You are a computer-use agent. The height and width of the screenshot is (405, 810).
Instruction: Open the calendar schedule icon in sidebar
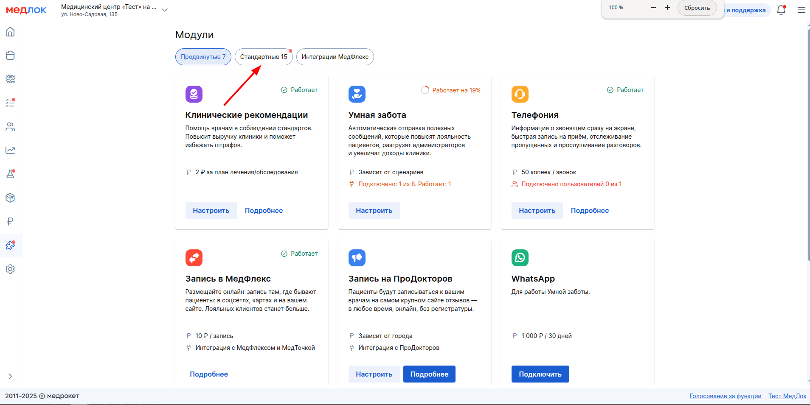pyautogui.click(x=10, y=56)
